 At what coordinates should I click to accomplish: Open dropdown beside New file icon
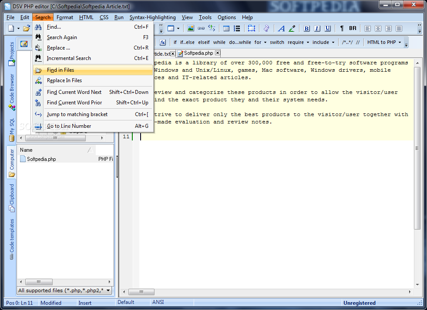click(x=19, y=28)
